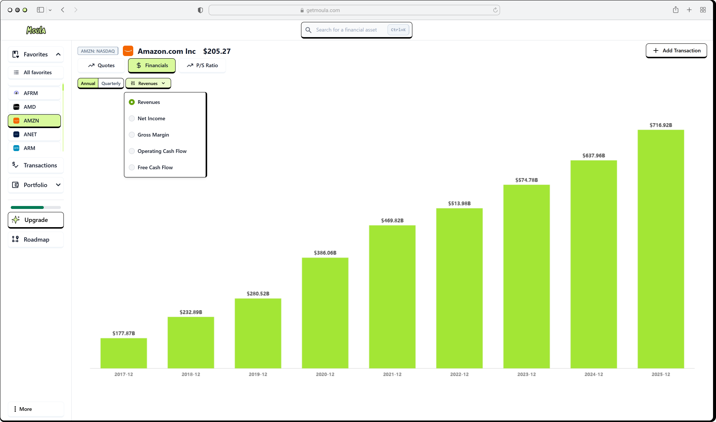The image size is (716, 422).
Task: Click the Ctrl+K shortcut badge
Action: [398, 30]
